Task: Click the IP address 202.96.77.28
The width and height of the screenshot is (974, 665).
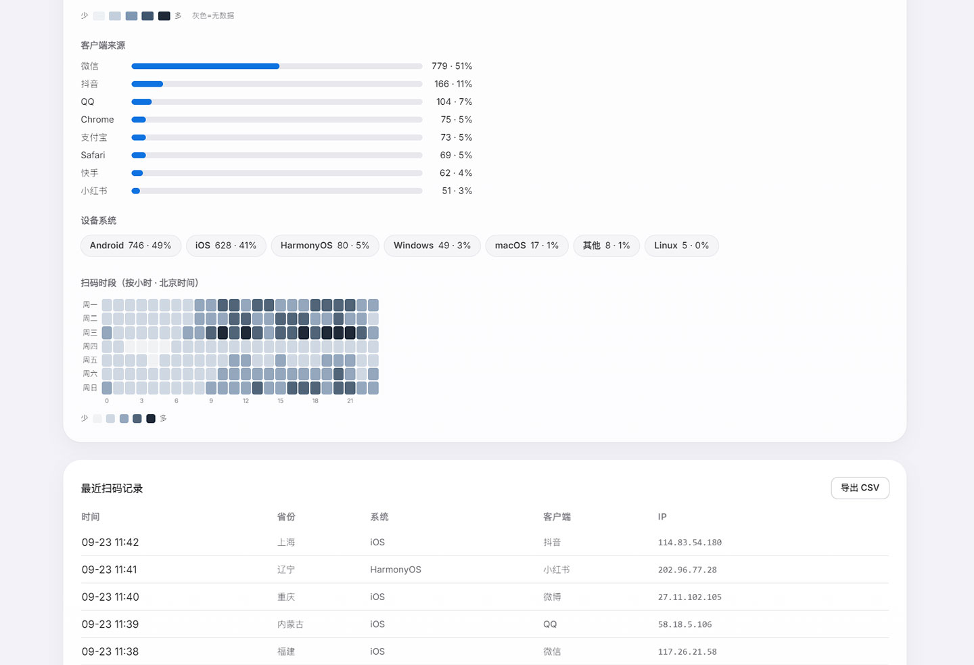Action: pyautogui.click(x=687, y=570)
